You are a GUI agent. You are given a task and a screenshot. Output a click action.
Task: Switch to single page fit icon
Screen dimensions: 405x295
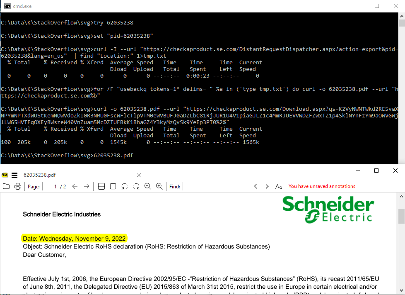click(x=113, y=186)
